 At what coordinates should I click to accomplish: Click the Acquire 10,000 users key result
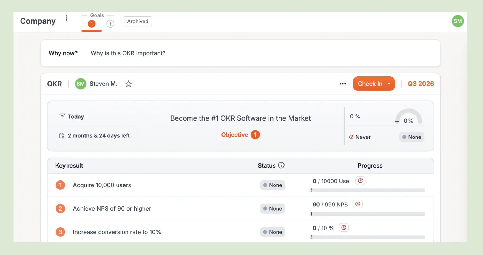pyautogui.click(x=102, y=185)
